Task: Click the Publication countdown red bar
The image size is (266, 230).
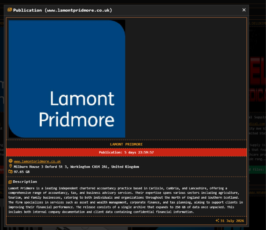Action: pos(126,152)
